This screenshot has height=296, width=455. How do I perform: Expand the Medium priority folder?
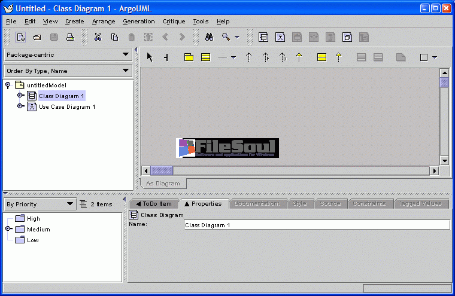click(x=9, y=229)
